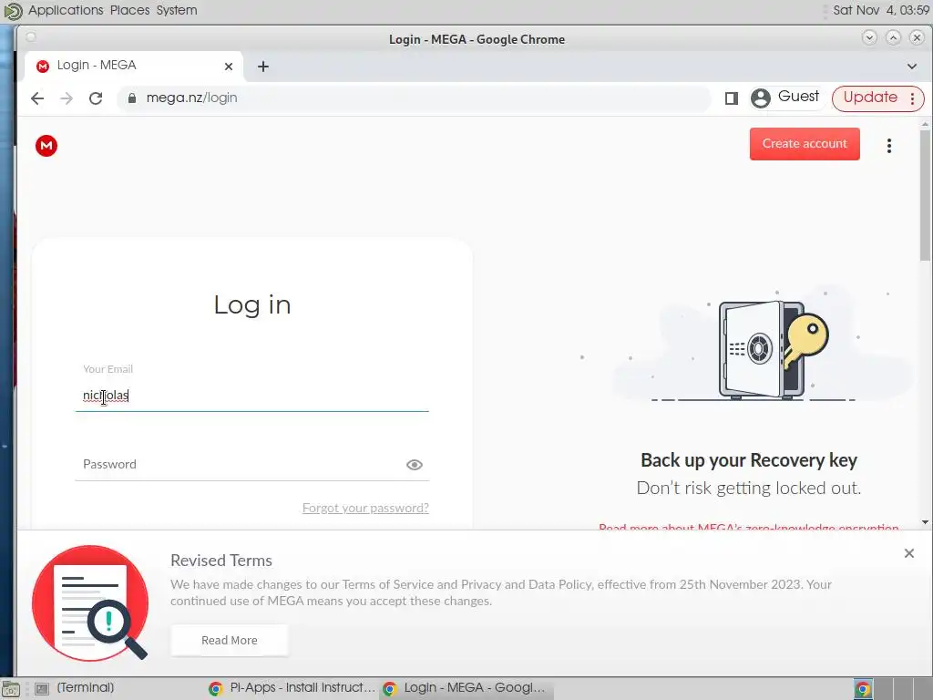Click the Guest profile avatar
933x700 pixels.
click(761, 98)
